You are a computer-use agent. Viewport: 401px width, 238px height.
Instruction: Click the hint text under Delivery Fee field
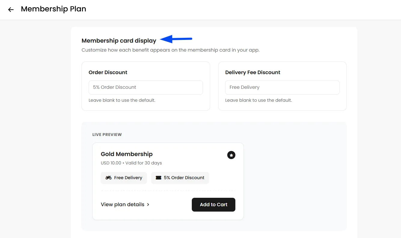(x=259, y=100)
